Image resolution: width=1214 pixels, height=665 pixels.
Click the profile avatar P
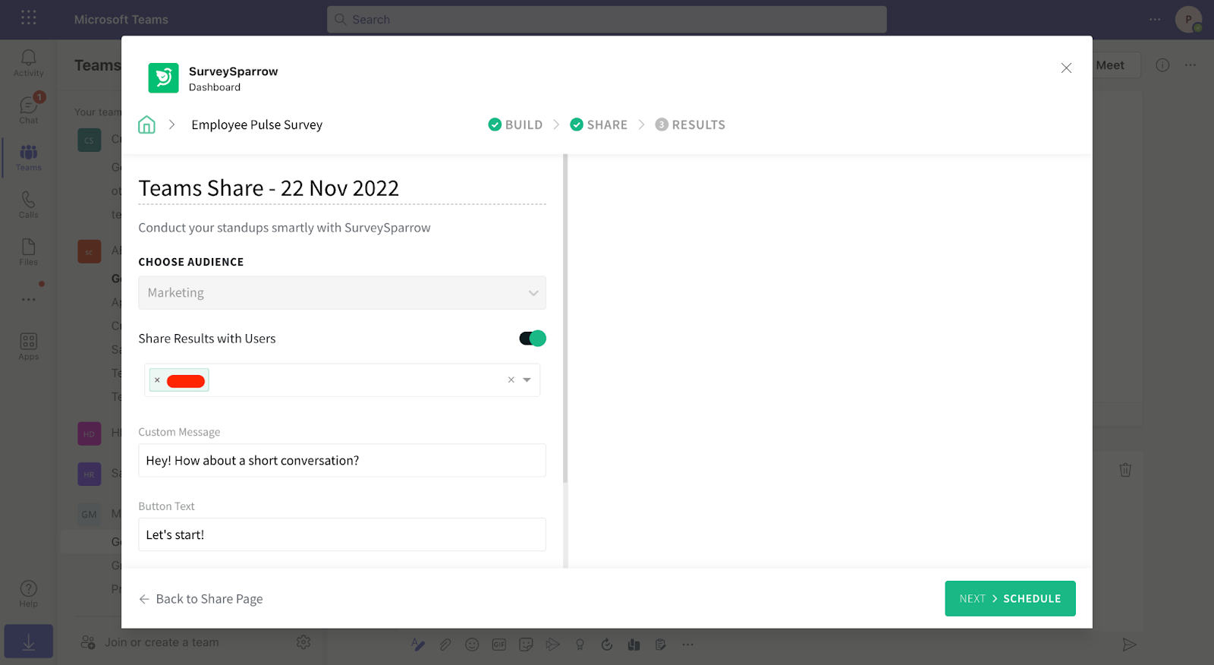[1188, 20]
